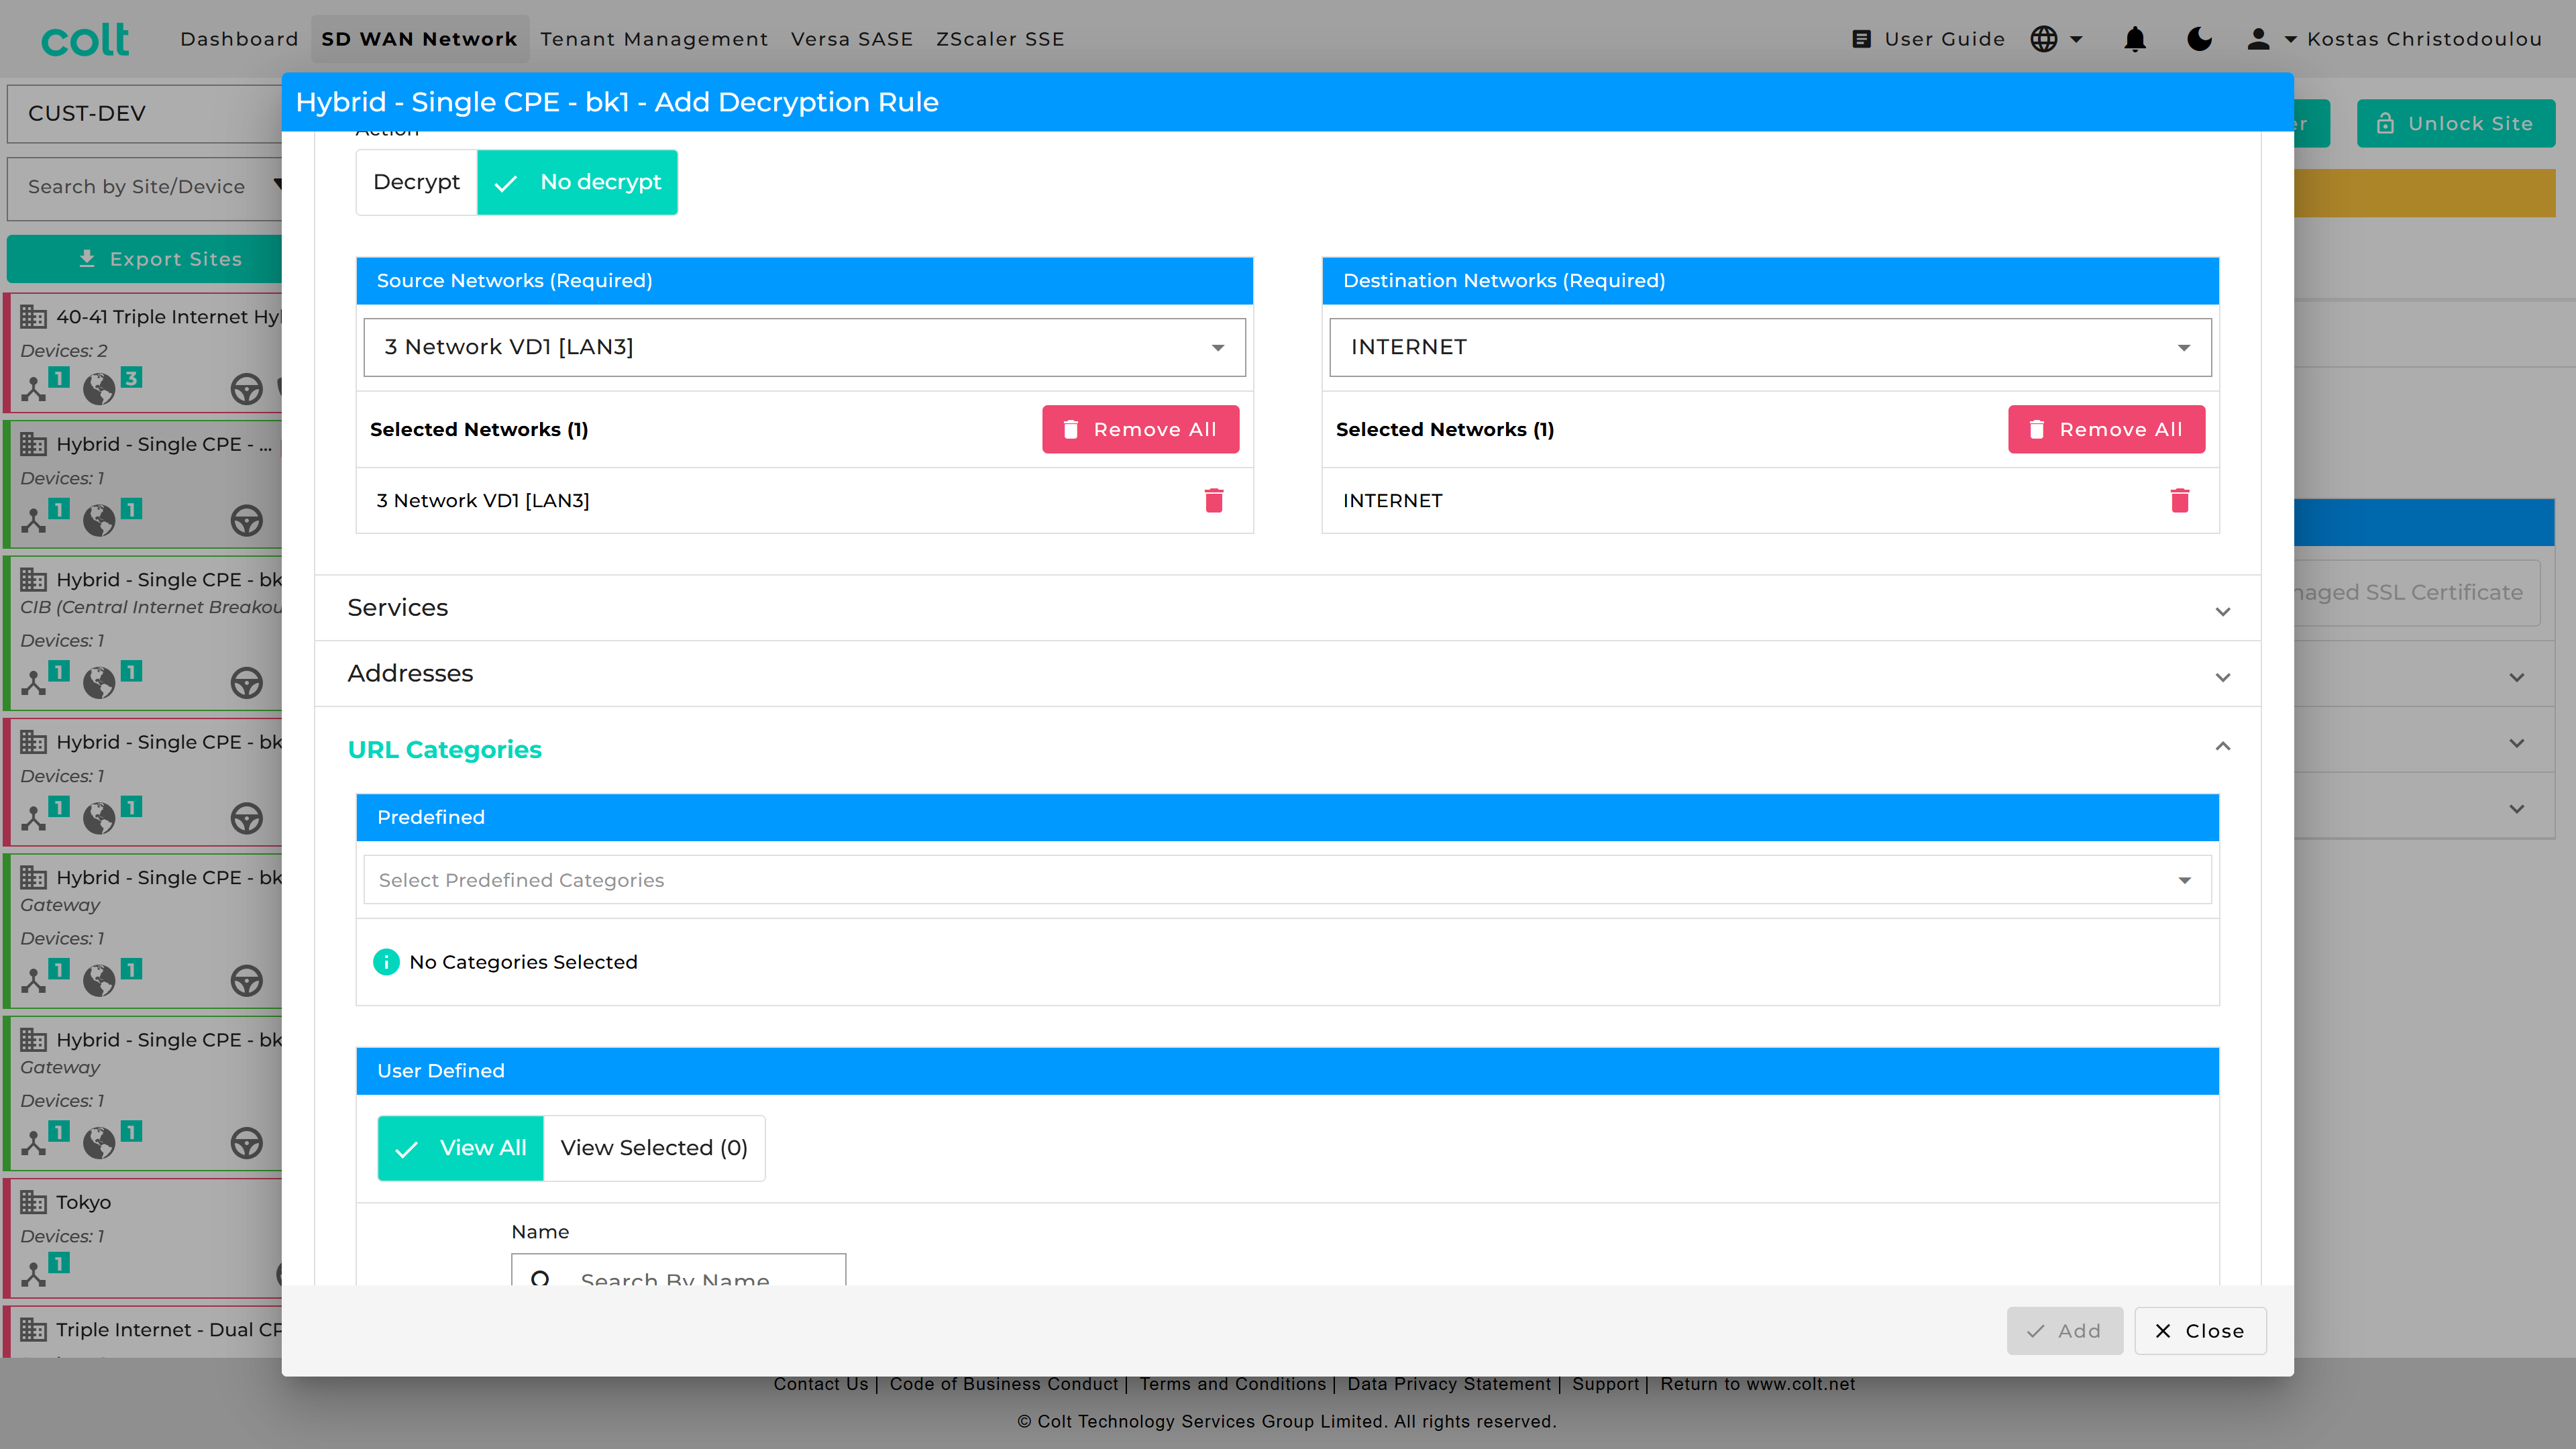Open Contact Us footer link
The height and width of the screenshot is (1449, 2576).
click(821, 1384)
